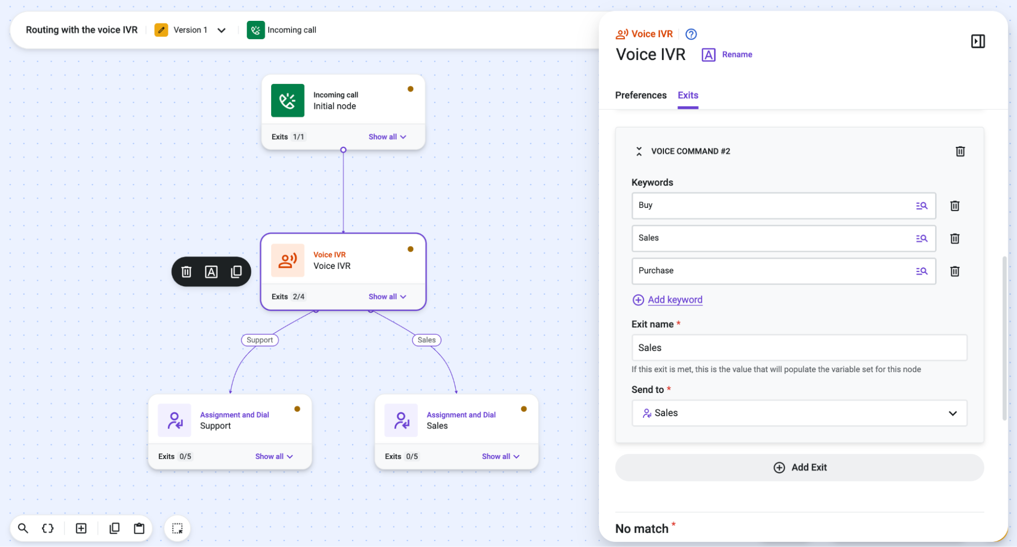Image resolution: width=1017 pixels, height=547 pixels.
Task: Select the Voice IVR node's orange icon
Action: [x=287, y=260]
